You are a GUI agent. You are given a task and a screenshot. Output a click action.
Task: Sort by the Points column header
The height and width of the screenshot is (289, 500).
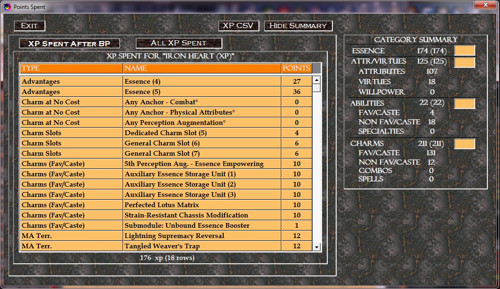(296, 68)
